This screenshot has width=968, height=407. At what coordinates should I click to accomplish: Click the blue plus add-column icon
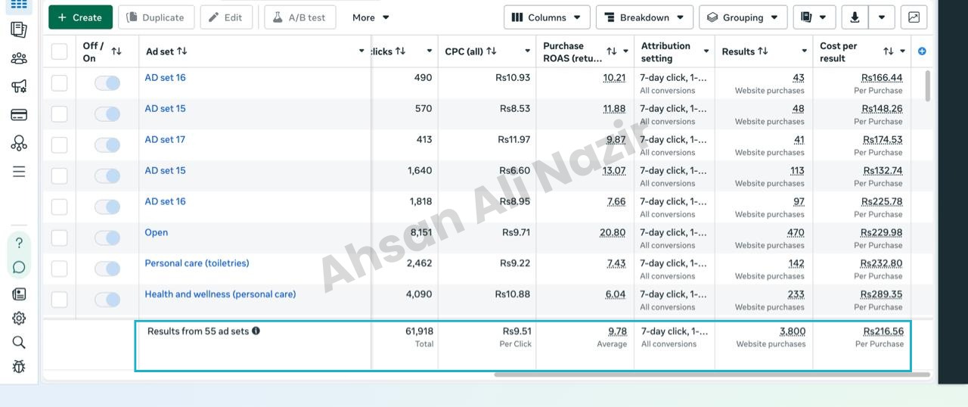pos(922,51)
